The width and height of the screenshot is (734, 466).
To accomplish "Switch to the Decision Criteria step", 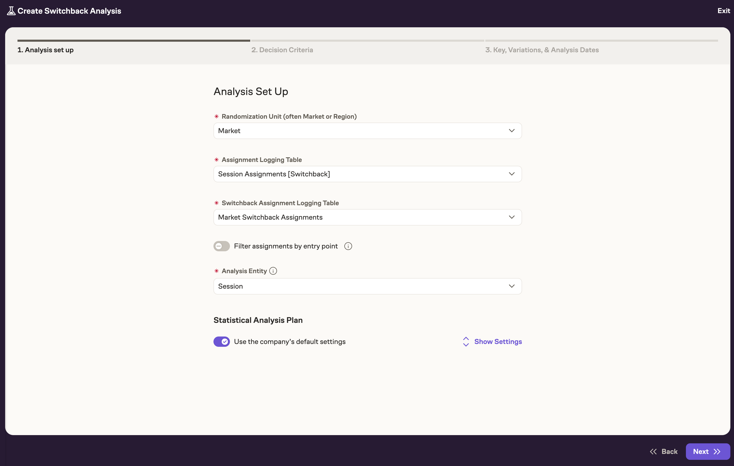I will tap(282, 50).
